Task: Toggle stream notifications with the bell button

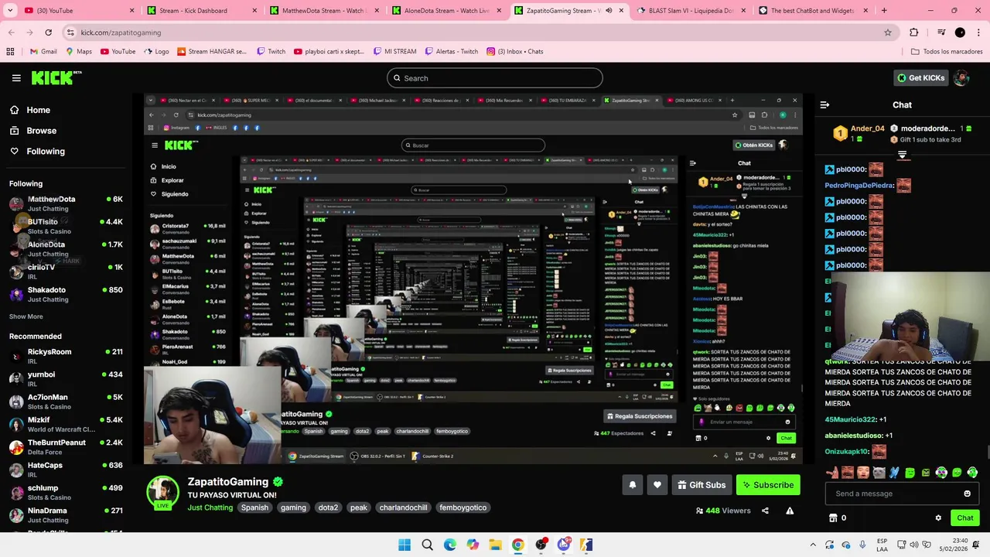Action: coord(633,485)
